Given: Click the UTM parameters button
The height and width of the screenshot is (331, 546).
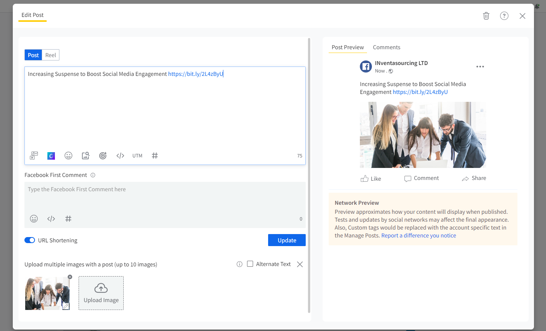Looking at the screenshot, I should click(137, 156).
